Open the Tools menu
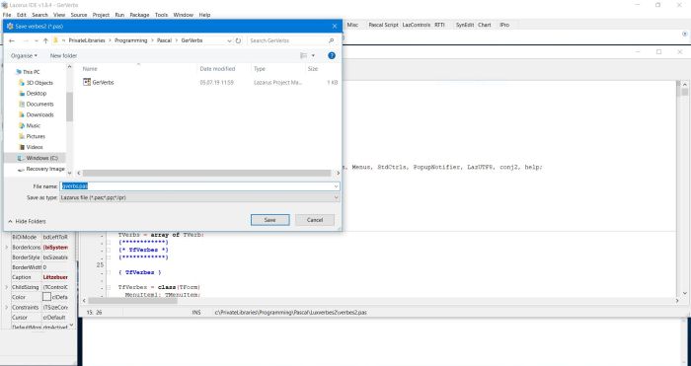The image size is (691, 366). click(x=161, y=15)
